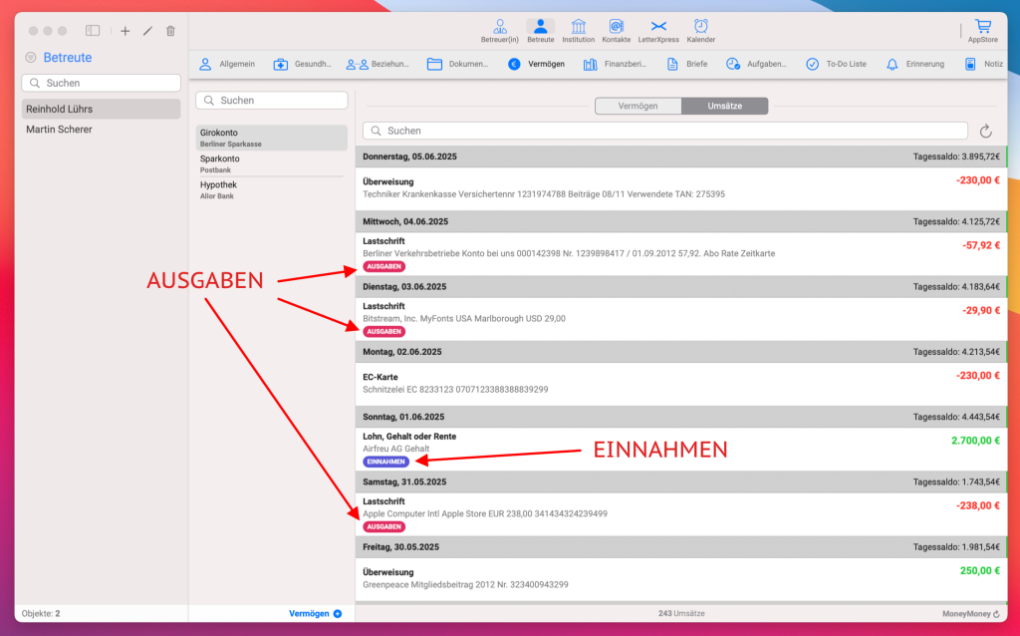Focus the accounts list search field
The width and height of the screenshot is (1020, 636).
click(x=271, y=101)
